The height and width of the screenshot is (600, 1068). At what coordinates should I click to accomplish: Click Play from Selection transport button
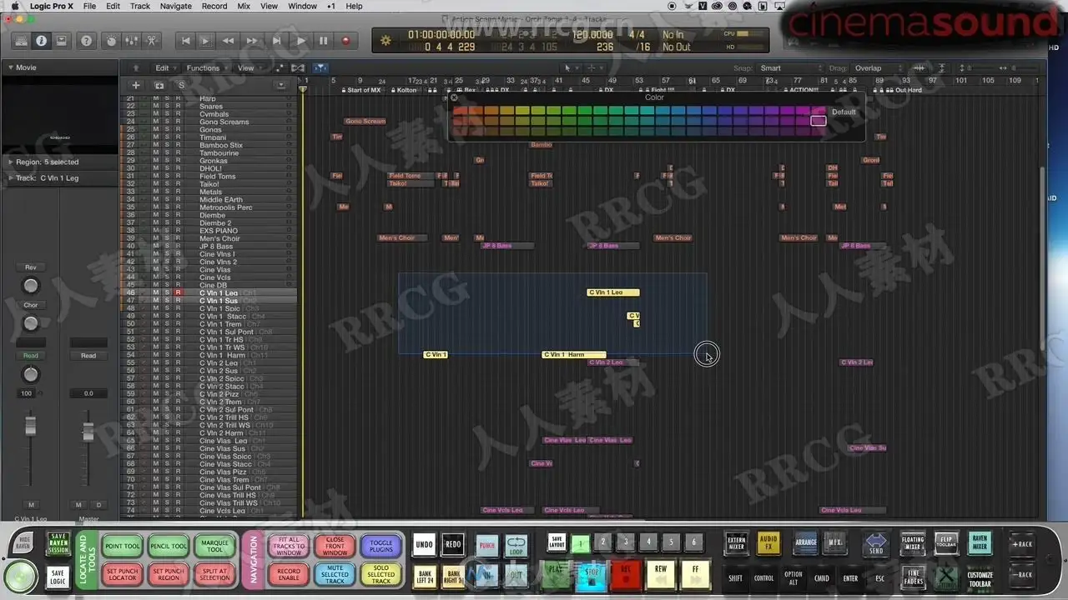pos(206,41)
